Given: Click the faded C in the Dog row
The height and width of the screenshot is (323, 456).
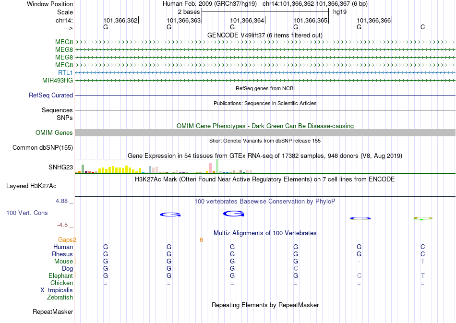Looking at the screenshot, I should (296, 269).
